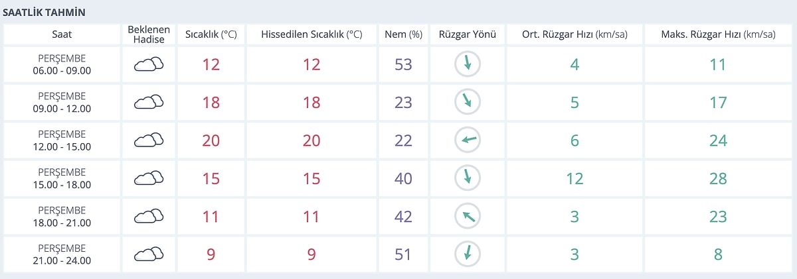
Task: Click the cloud icon for 21.00 - 24.00
Action: pos(149,254)
